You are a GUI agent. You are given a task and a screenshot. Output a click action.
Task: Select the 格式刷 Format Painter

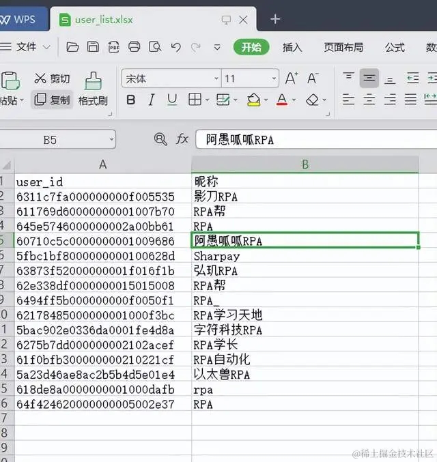[93, 89]
